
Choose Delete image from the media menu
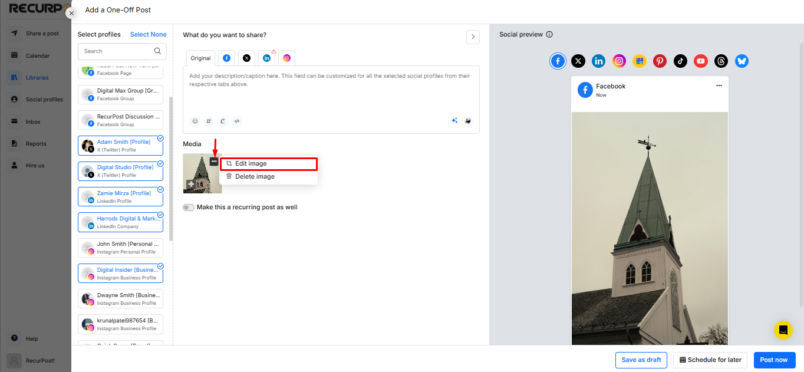click(269, 176)
